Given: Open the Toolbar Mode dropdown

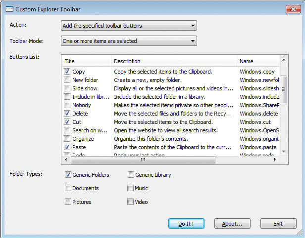Looking at the screenshot, I should click(129, 41).
